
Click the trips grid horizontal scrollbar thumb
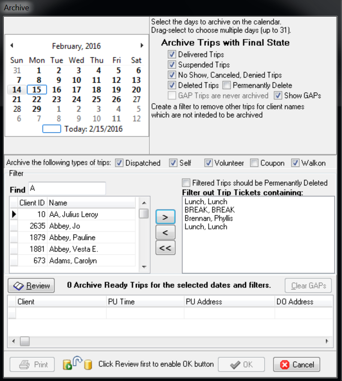24,341
